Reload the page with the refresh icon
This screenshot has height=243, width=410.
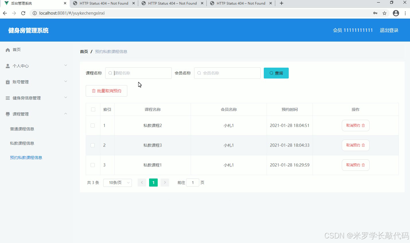coord(23,13)
